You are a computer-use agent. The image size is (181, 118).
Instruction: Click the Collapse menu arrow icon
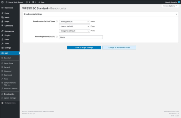point(2,103)
